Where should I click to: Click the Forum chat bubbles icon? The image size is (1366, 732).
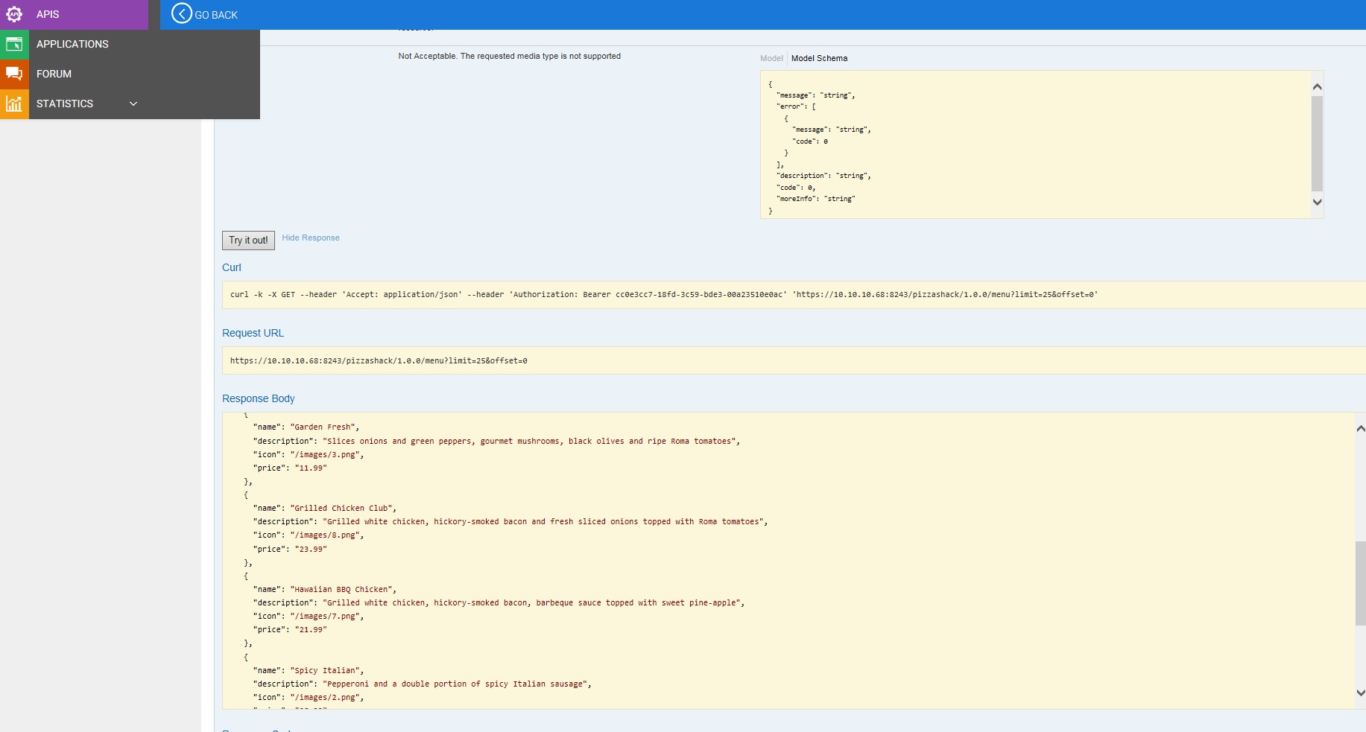(x=14, y=73)
